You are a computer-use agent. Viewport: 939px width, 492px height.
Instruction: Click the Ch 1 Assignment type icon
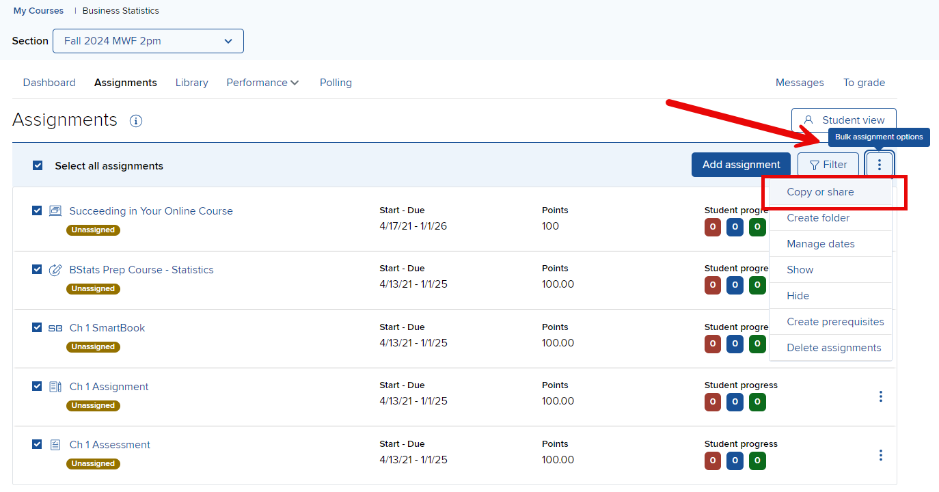[x=55, y=387]
